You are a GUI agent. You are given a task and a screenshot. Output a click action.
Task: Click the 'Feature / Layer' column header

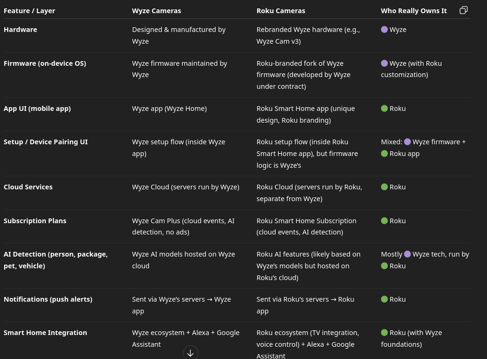tap(29, 11)
